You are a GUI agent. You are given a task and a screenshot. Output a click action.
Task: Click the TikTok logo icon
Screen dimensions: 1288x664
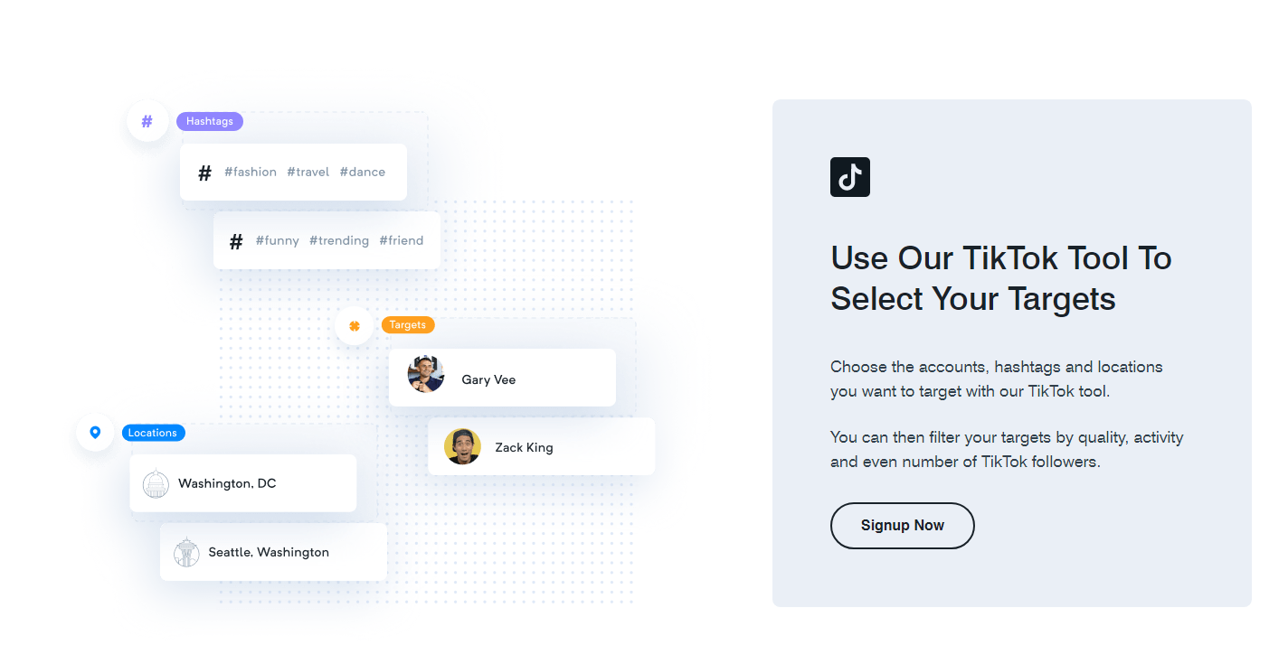point(849,177)
